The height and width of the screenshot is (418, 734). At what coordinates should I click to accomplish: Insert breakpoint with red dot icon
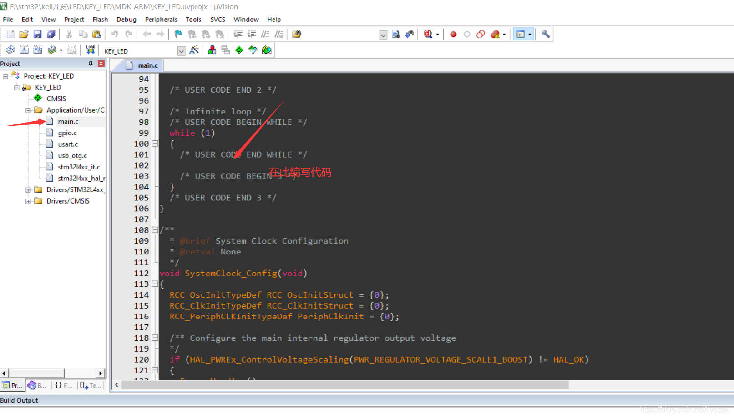point(453,34)
